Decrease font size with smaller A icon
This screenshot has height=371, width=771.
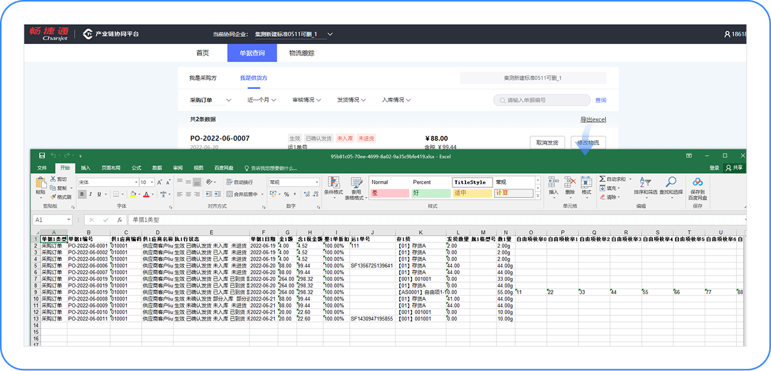[169, 183]
